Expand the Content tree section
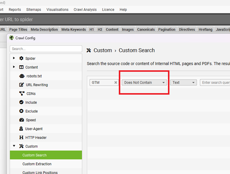 coord(14,67)
